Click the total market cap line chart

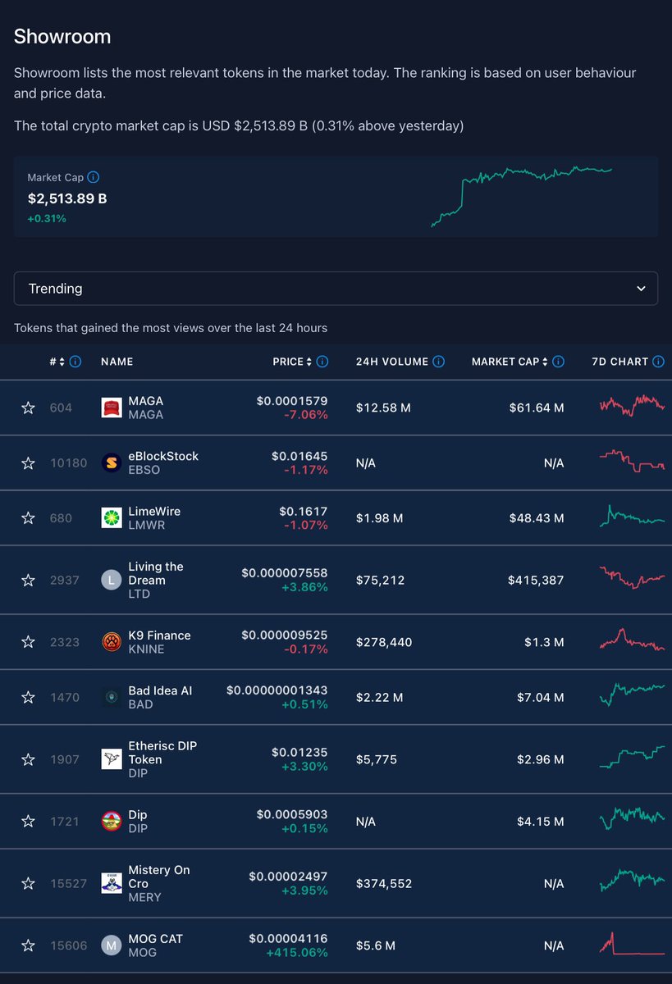[x=522, y=195]
